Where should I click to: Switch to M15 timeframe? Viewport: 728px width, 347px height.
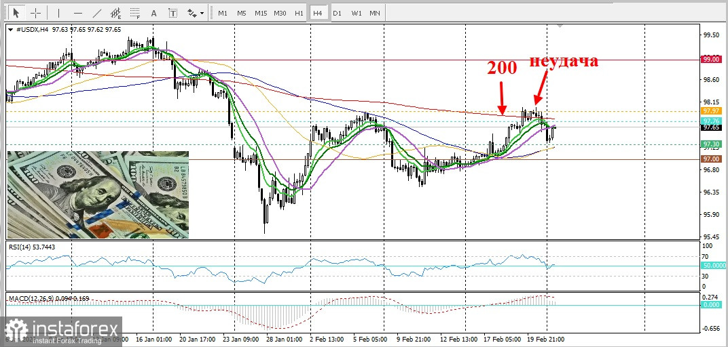[x=261, y=14]
